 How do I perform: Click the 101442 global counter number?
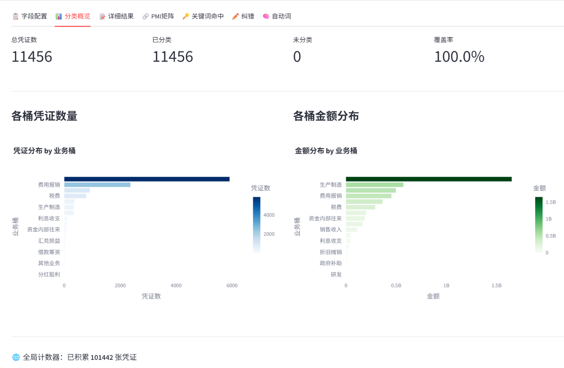pyautogui.click(x=102, y=357)
